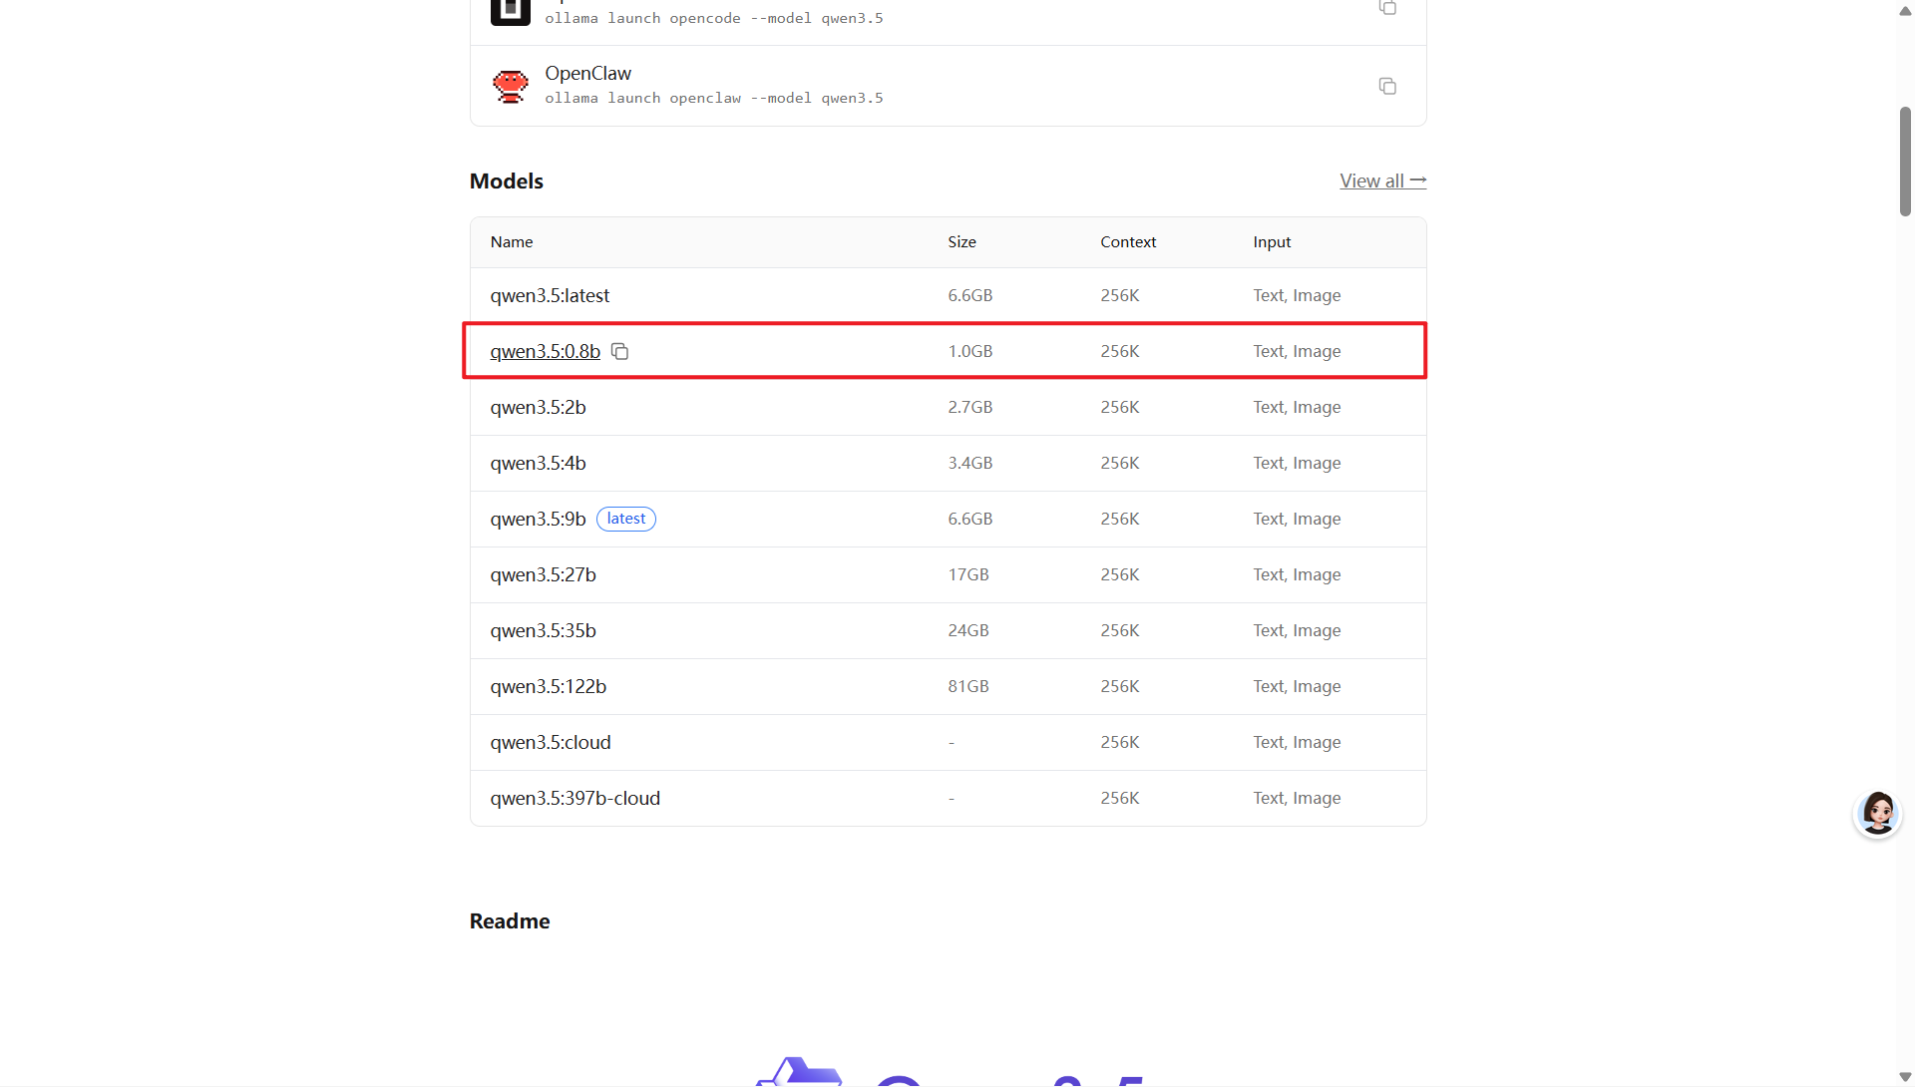Click the page vertical scrollbar thumb
1915x1087 pixels.
click(x=1905, y=161)
